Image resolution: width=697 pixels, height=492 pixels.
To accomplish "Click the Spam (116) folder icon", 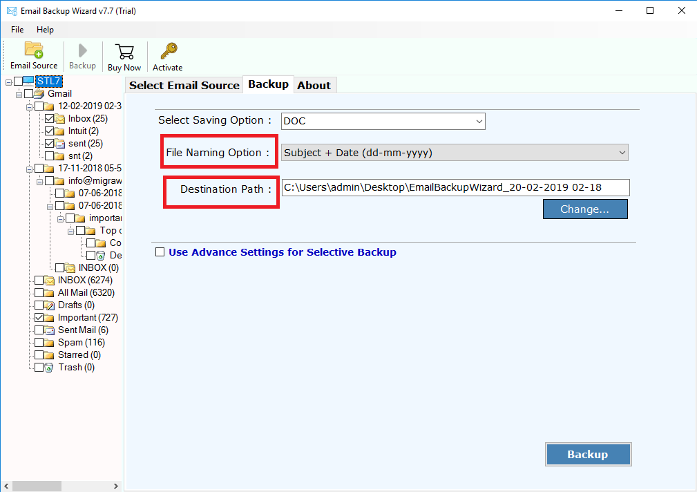I will click(x=49, y=343).
